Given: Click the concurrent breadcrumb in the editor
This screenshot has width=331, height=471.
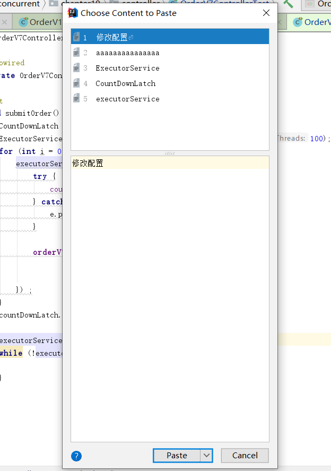Looking at the screenshot, I should [20, 4].
